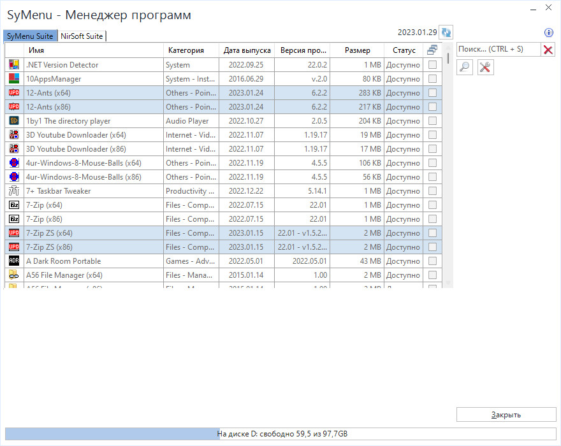561x446 pixels.
Task: Sort by the Категория column header
Action: tap(191, 50)
